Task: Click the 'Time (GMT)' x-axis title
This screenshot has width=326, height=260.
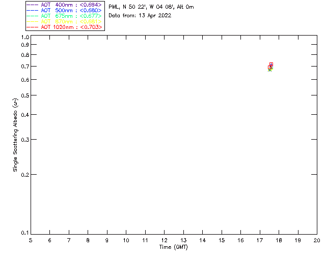Action: (174, 247)
